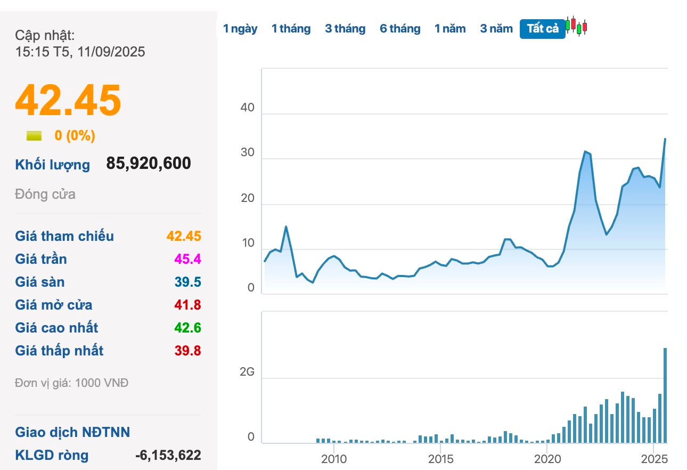Viewport: 687px width, 470px height.
Task: Click the "Khối lượng" label
Action: pos(53,165)
